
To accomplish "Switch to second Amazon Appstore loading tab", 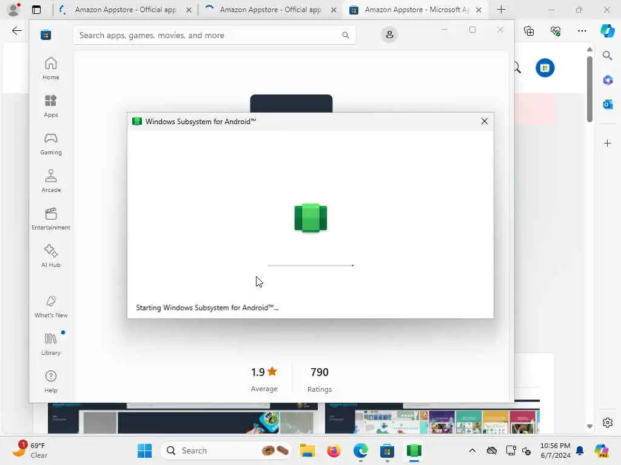I will tap(270, 10).
